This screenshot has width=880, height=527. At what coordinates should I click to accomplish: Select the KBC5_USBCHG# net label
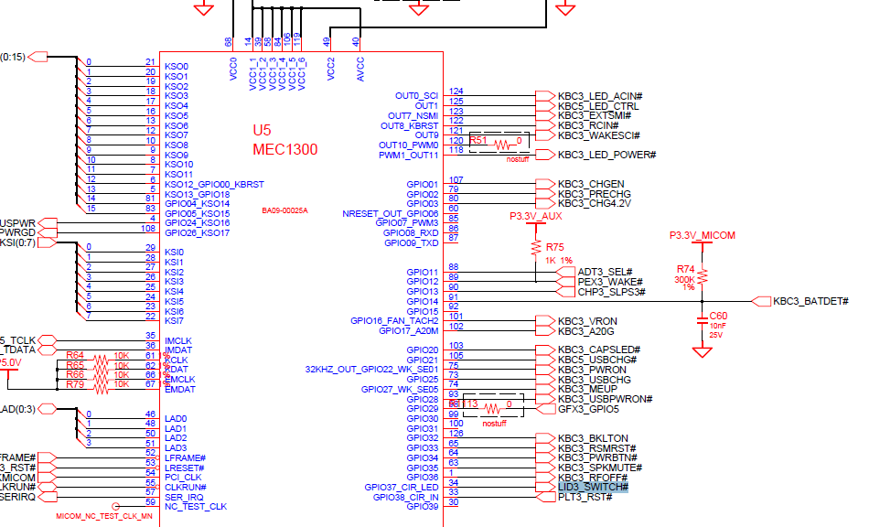[x=597, y=360]
